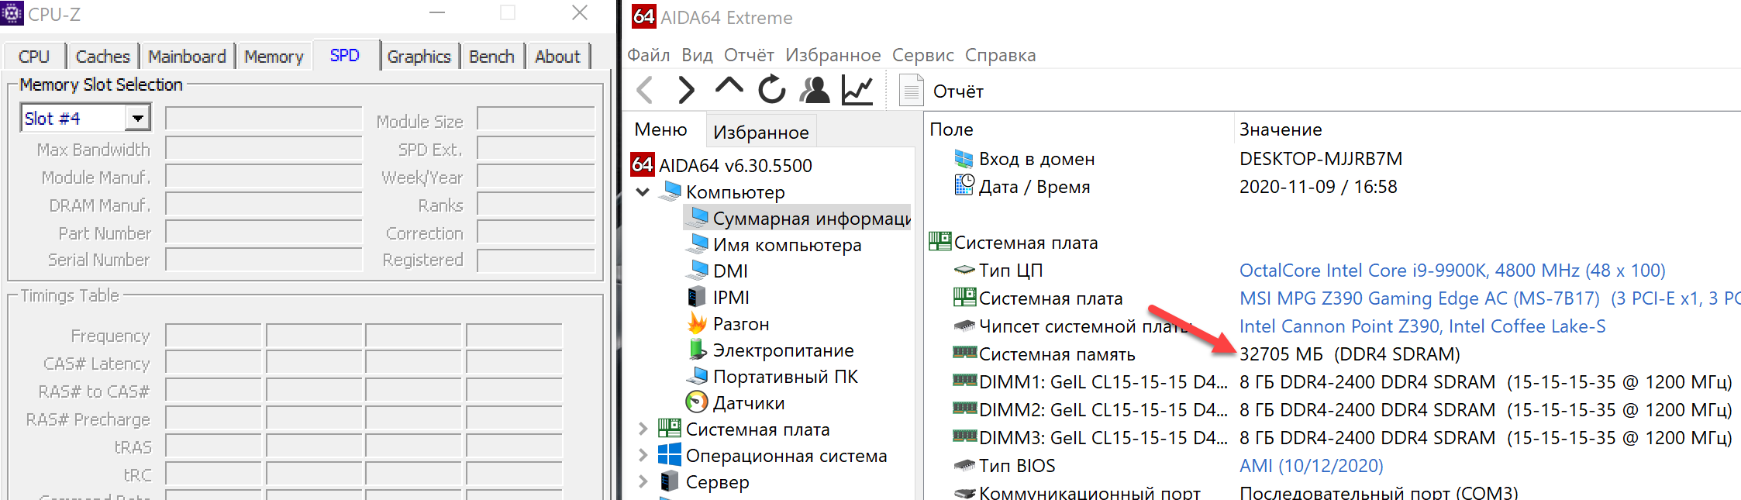1741x500 pixels.
Task: Switch to Memory tab in CPU-Z
Action: (274, 57)
